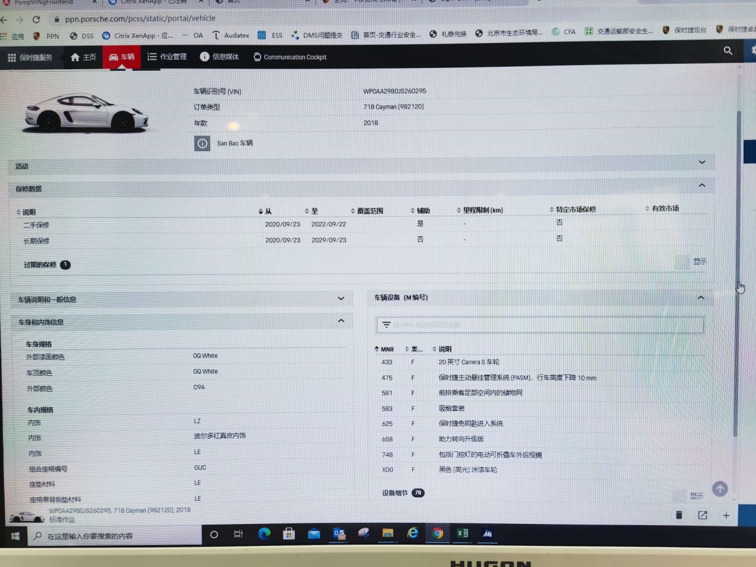Click the filter icon in equipment search box
Screen dimensions: 756x567
(386, 325)
